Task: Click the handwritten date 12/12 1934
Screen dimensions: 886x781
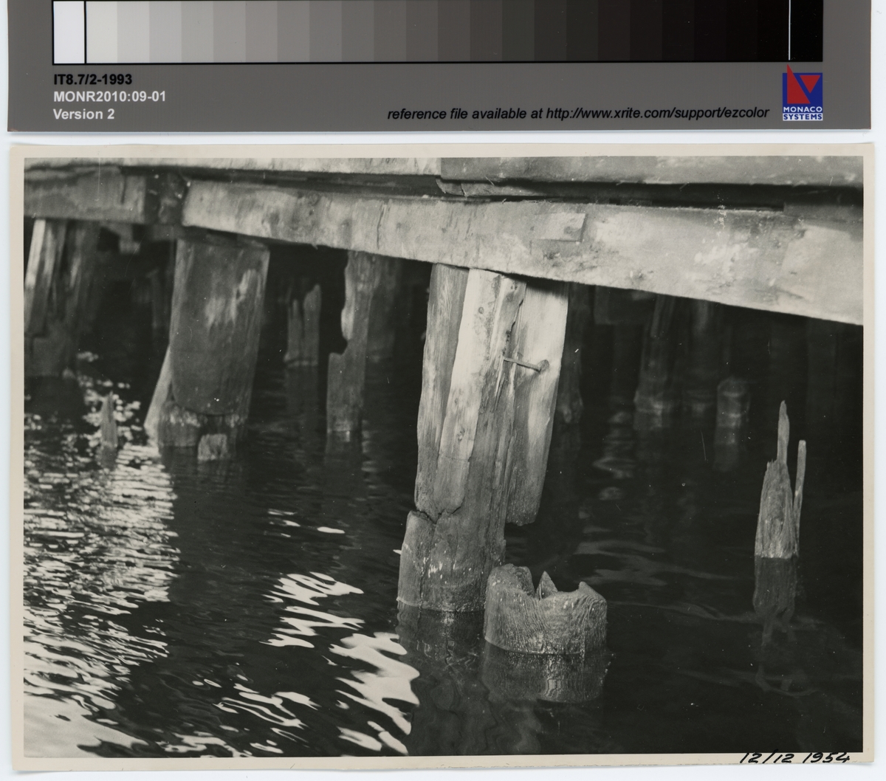Action: pyautogui.click(x=794, y=760)
